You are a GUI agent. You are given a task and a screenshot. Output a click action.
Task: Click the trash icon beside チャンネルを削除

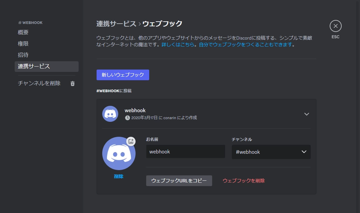click(73, 83)
